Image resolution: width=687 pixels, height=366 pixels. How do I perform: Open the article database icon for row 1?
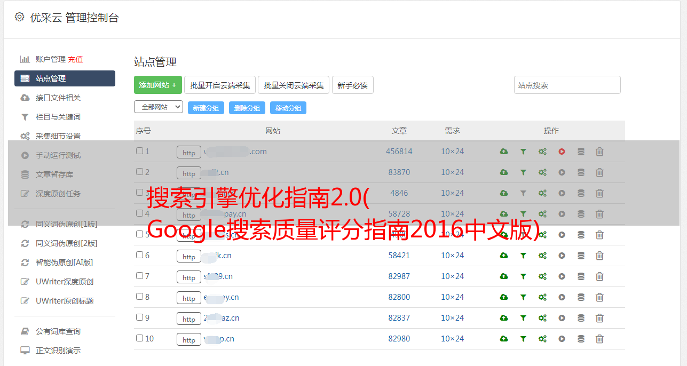coord(581,152)
